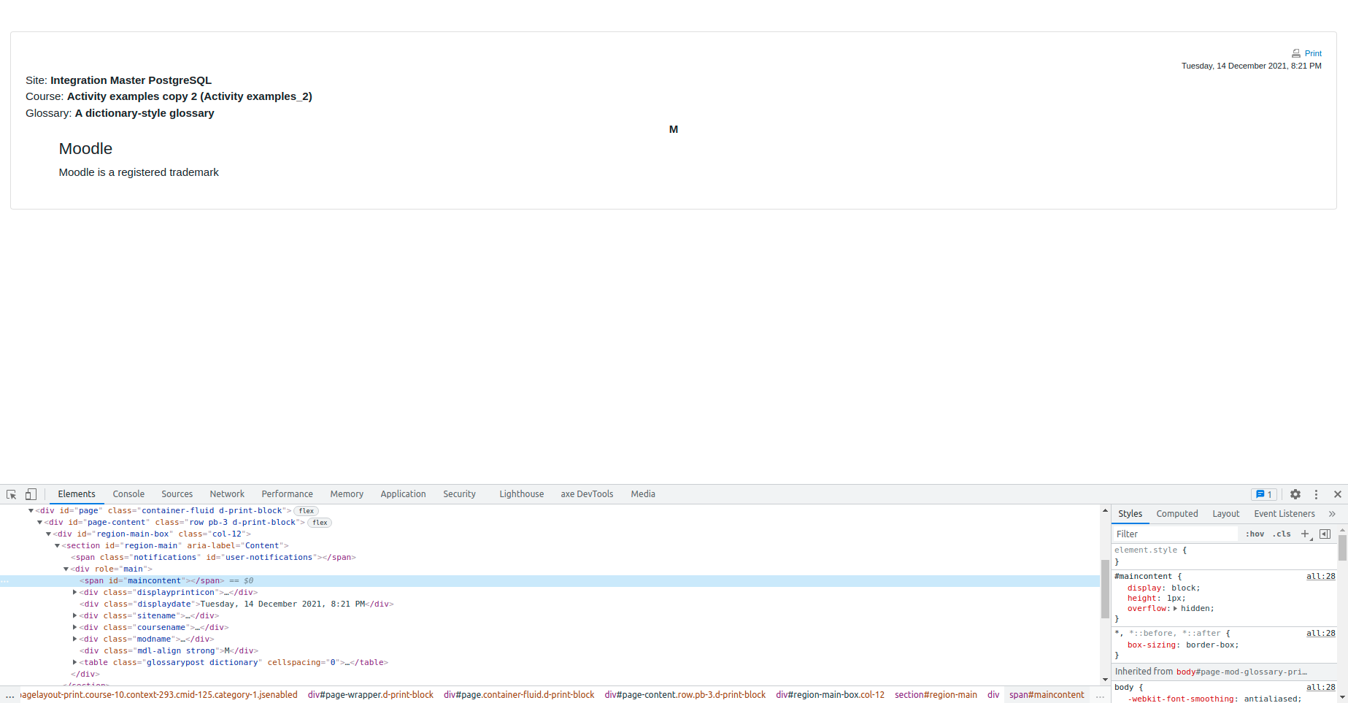Viewport: 1348px width, 703px height.
Task: Open the console issues counter badge
Action: [1264, 494]
